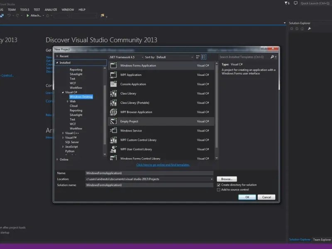Select the Class Library (Portable) icon
The image size is (332, 249).
click(113, 103)
